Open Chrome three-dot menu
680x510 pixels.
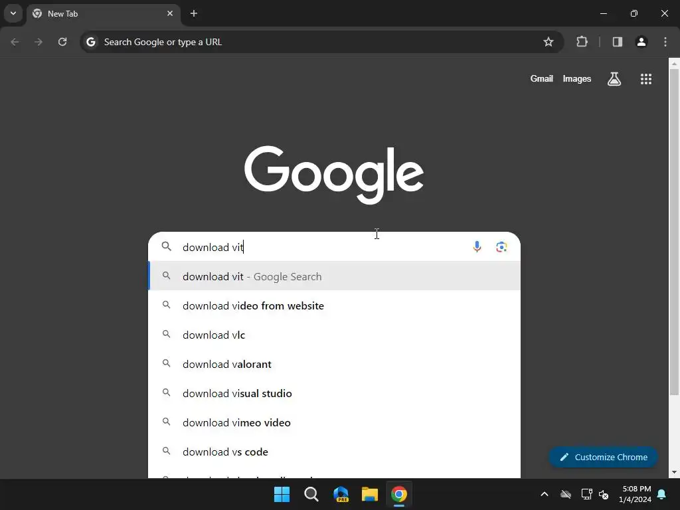point(665,42)
